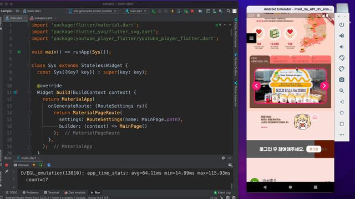
Task: Open Problems tool window
Action: (31, 192)
